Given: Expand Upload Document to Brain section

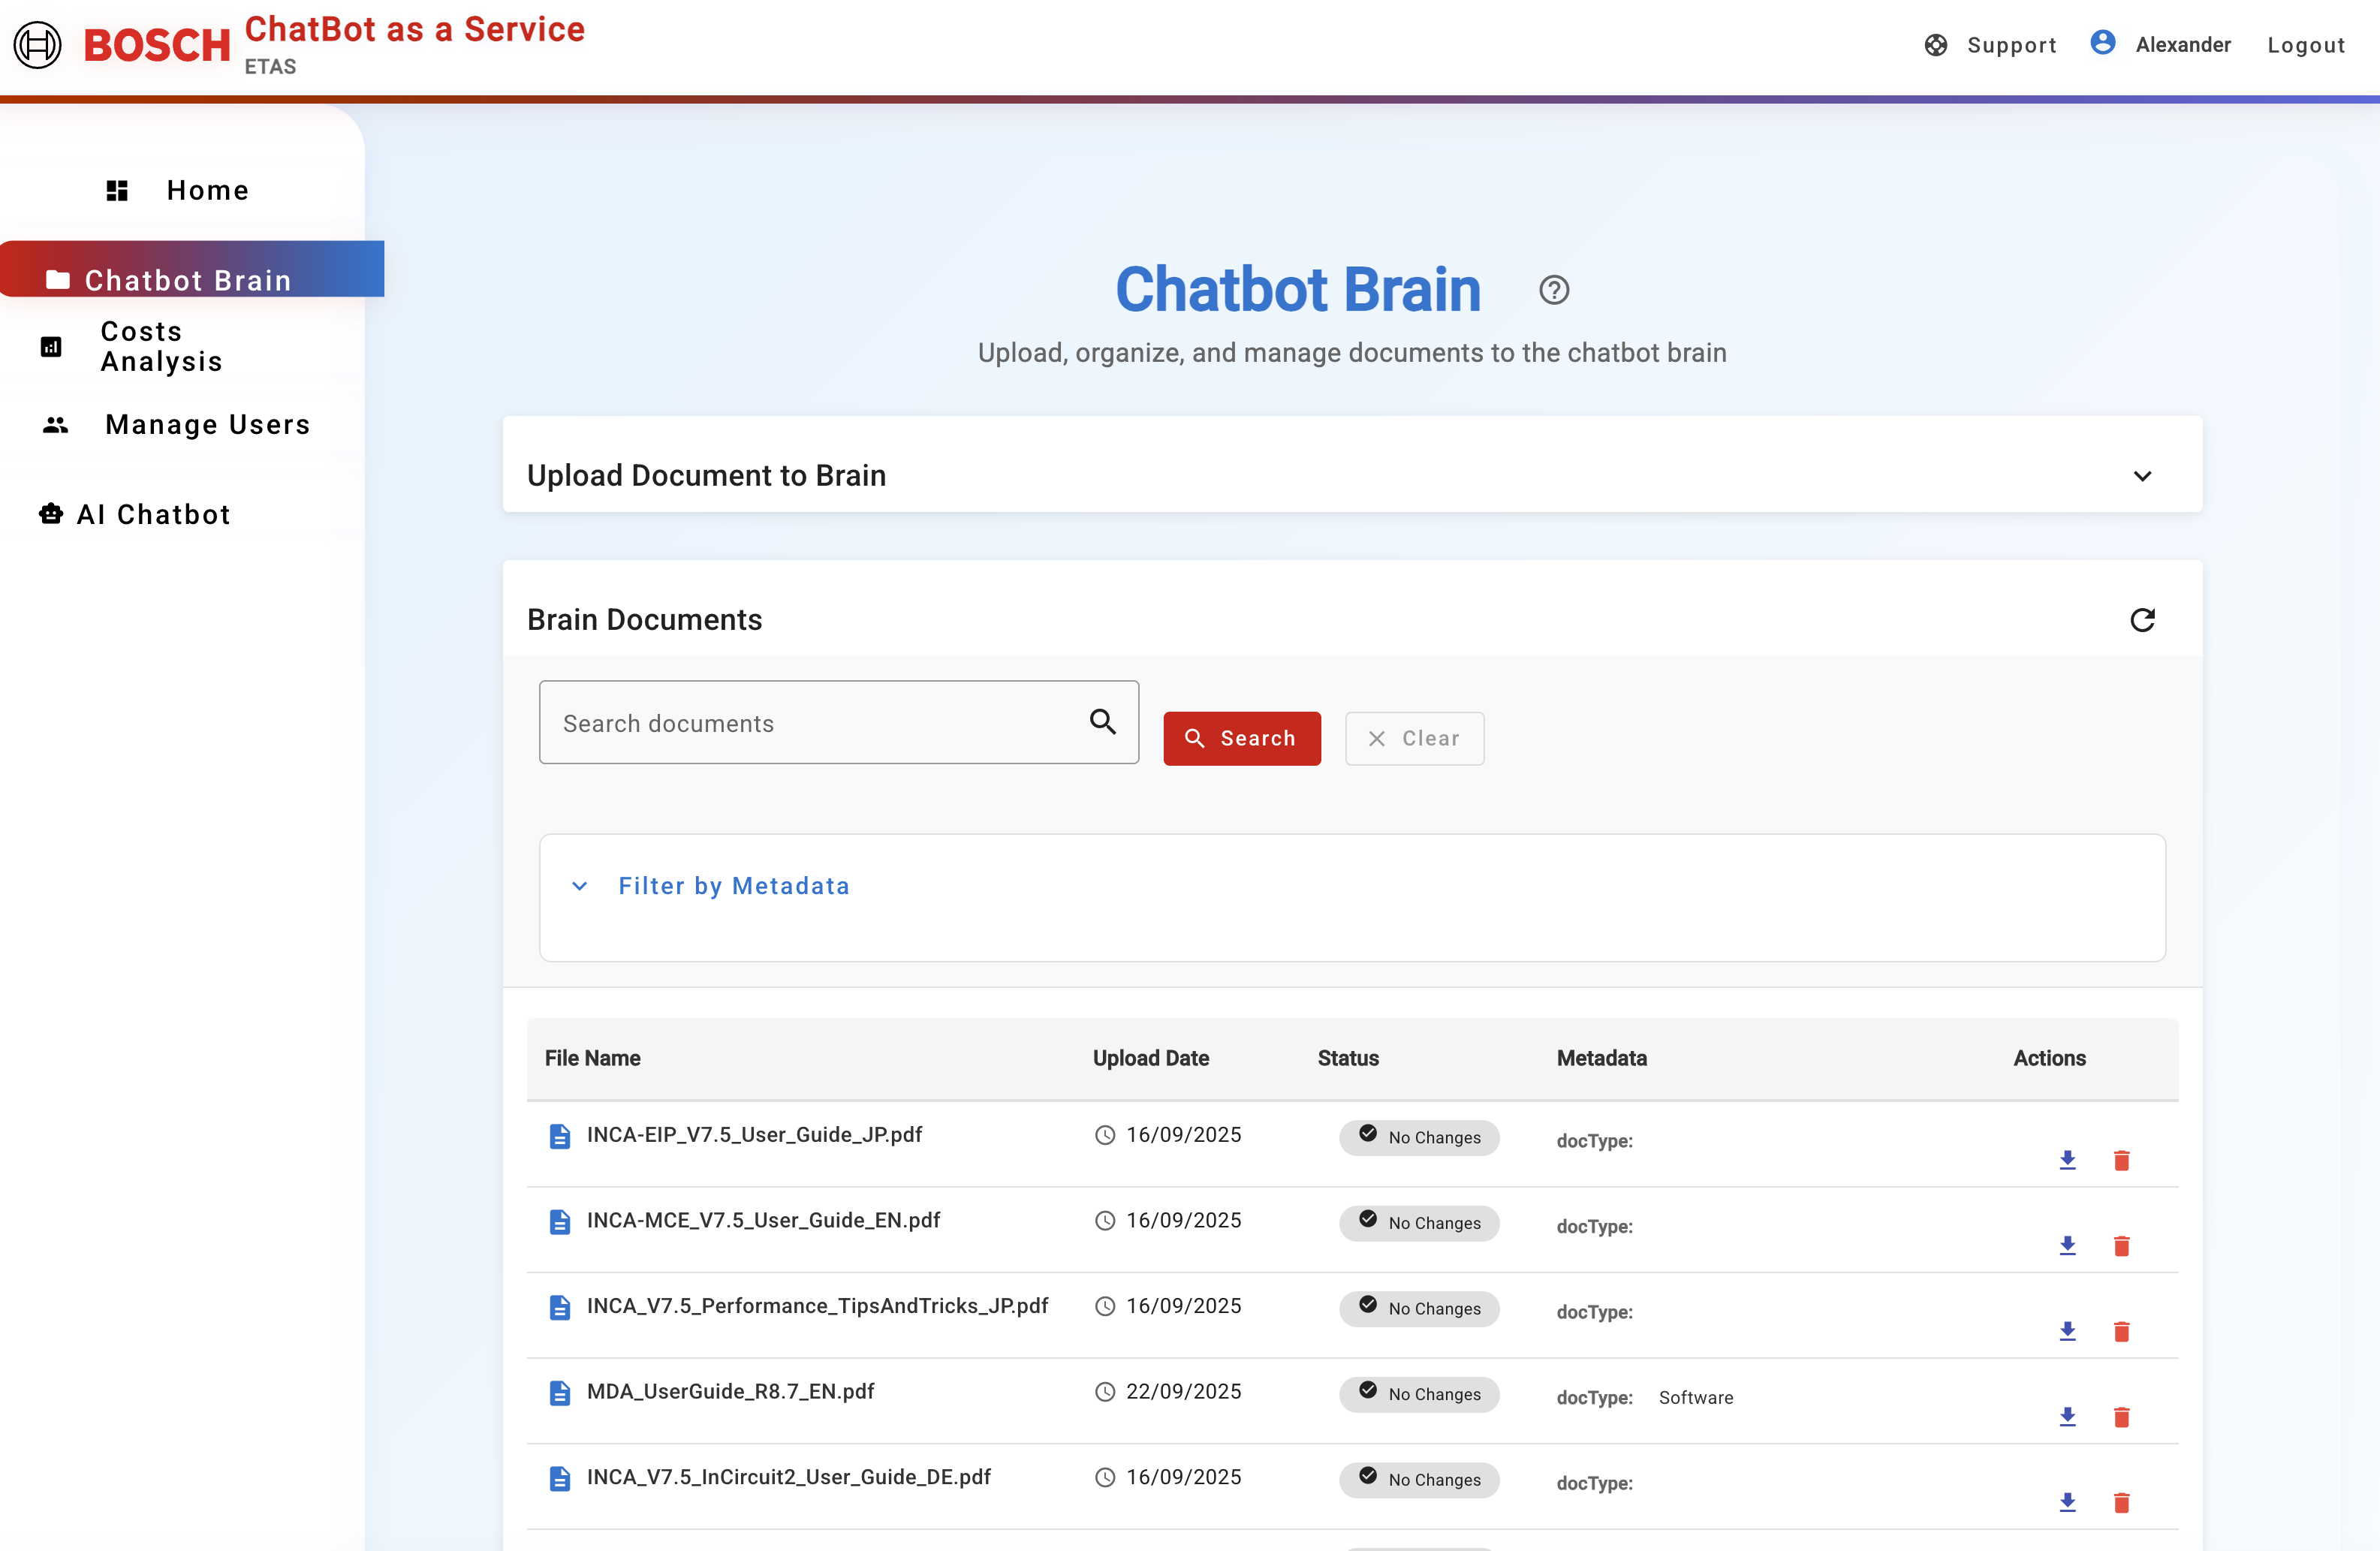Looking at the screenshot, I should [2141, 476].
